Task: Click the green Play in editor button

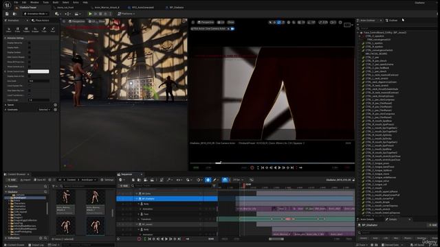Action: coord(90,14)
